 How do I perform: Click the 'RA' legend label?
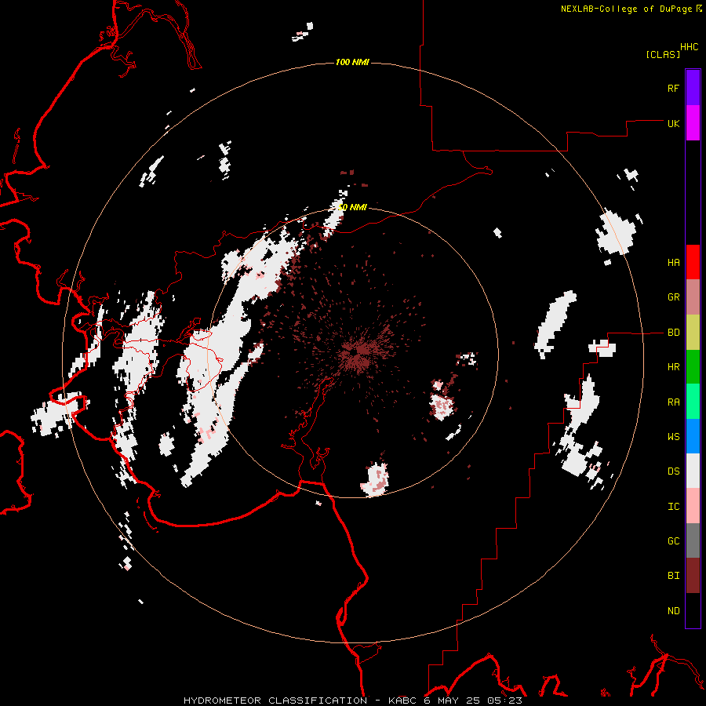[673, 402]
